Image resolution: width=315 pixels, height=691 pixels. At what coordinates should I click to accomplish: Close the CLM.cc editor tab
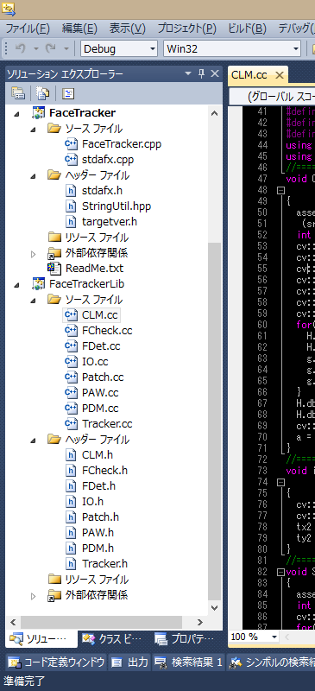pos(279,75)
